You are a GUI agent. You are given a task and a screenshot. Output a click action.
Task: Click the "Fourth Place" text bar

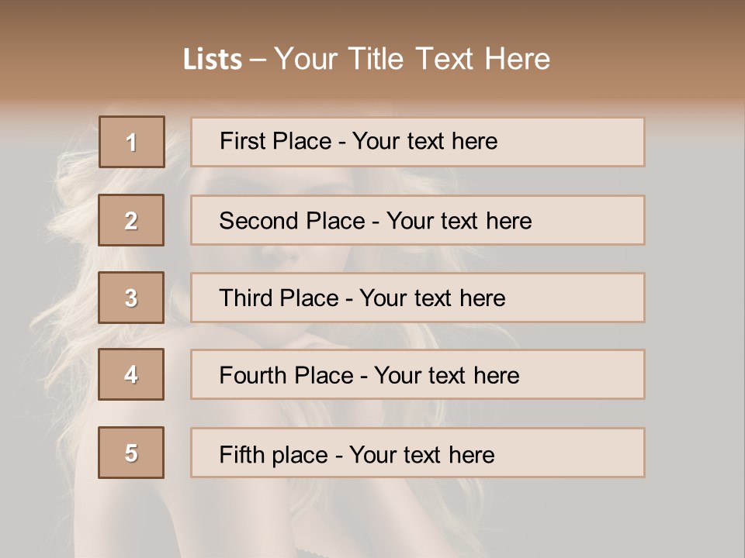tap(418, 374)
